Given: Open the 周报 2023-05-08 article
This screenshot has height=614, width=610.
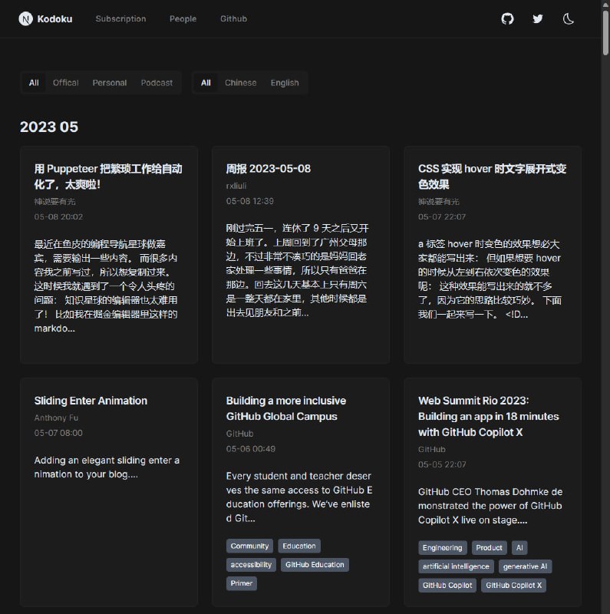Looking at the screenshot, I should 268,169.
